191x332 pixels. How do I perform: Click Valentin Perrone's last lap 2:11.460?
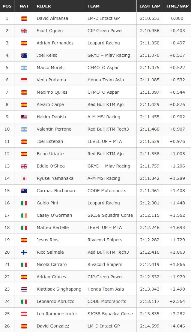point(150,129)
